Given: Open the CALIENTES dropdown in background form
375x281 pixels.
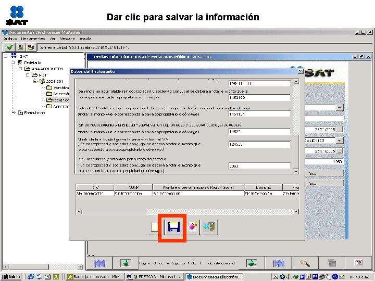Looking at the screenshot, I should click(x=339, y=140).
